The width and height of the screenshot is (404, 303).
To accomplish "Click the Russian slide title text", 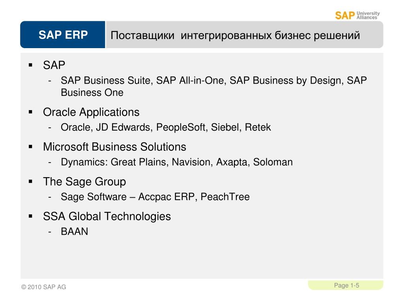I will [x=235, y=35].
